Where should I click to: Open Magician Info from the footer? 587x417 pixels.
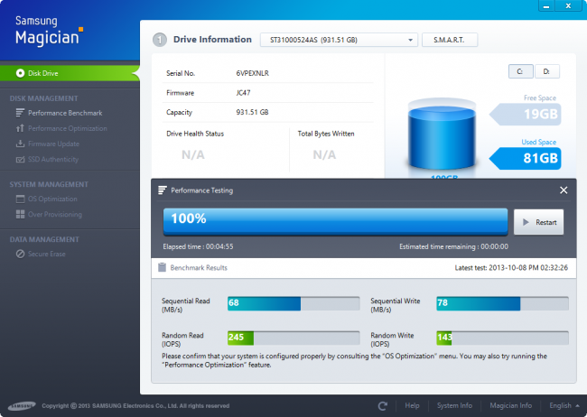click(510, 406)
